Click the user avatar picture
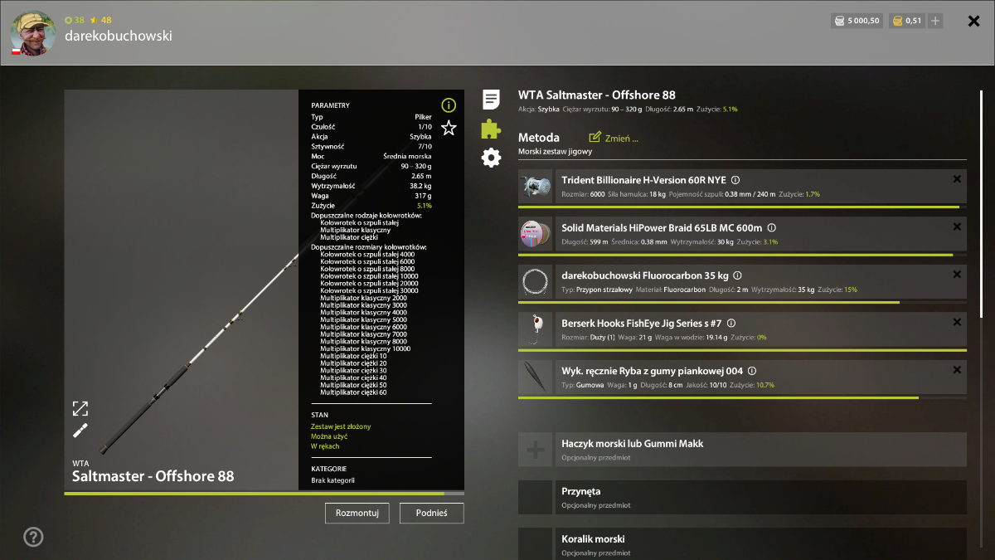995x560 pixels. pos(32,33)
